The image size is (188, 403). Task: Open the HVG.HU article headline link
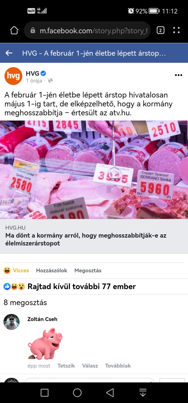(x=86, y=239)
